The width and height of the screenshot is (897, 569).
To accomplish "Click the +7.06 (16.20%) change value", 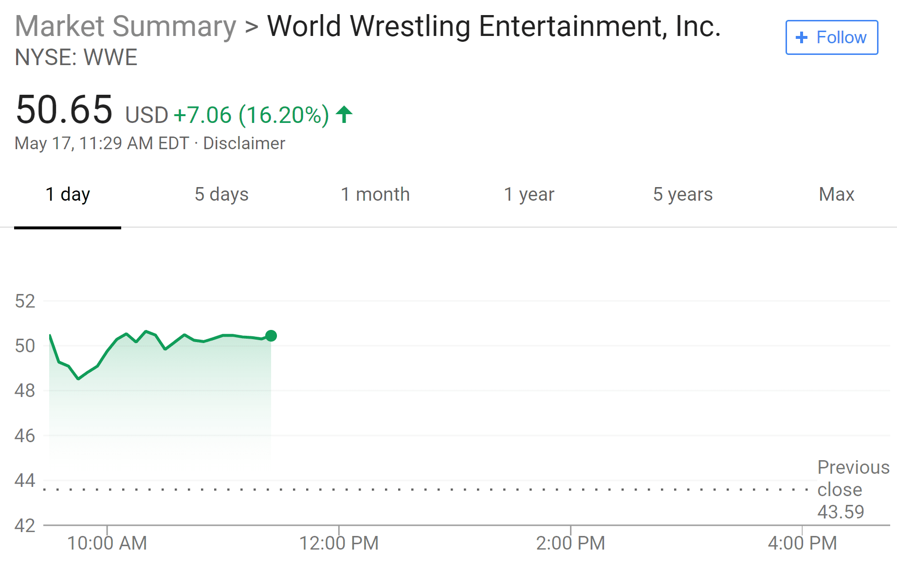I will (x=251, y=115).
